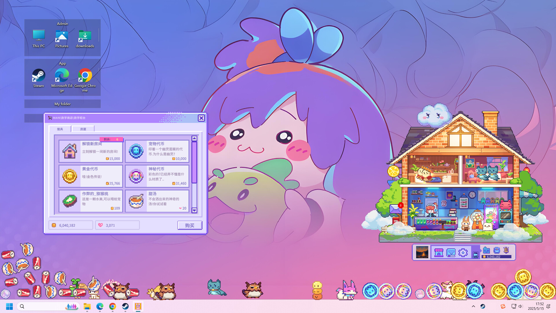Click the golden bell notification icon

click(506, 250)
